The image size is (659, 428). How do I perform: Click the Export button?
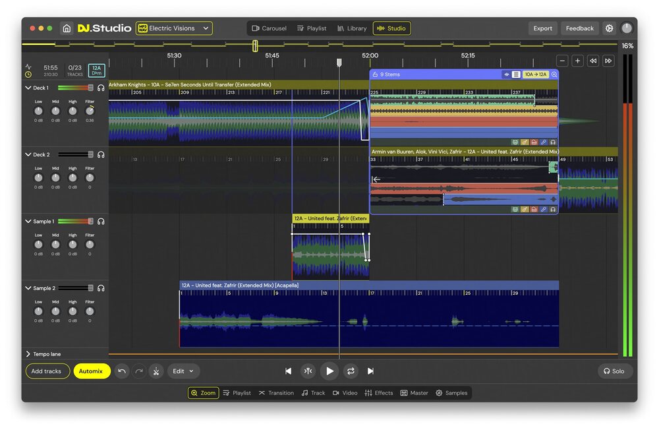click(x=542, y=28)
